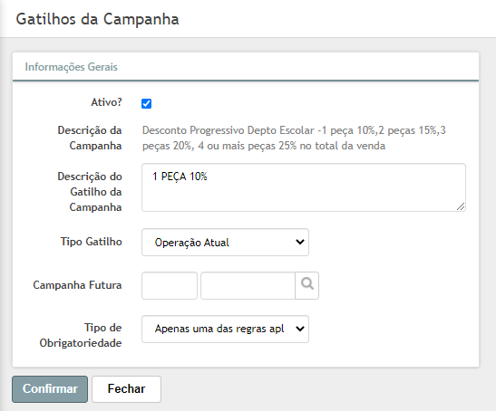This screenshot has height=411, width=496.
Task: Select the Informações Gerais section header
Action: click(x=71, y=67)
